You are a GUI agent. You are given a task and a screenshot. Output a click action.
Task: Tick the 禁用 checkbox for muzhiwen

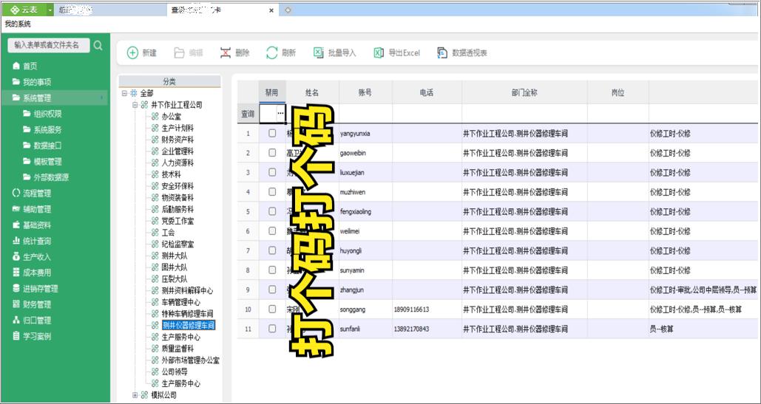[272, 192]
